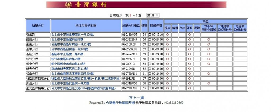Viewport: 271px width, 112px height.
Task: Click the 可提領2000元鈔券 header
Action: 225,28
